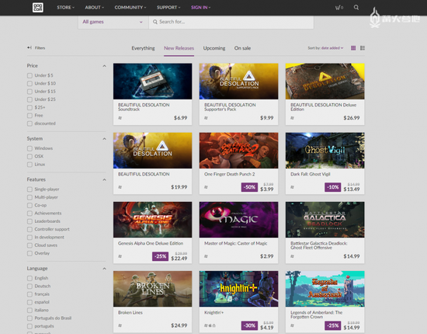The width and height of the screenshot is (427, 334).
Task: Open the STORE menu
Action: tap(65, 8)
